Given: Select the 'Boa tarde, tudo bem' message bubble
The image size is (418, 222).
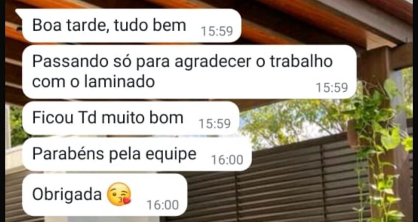Looking at the screenshot, I should click(129, 26).
